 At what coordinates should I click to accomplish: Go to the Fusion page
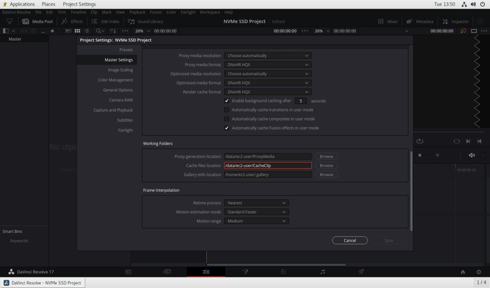click(245, 272)
